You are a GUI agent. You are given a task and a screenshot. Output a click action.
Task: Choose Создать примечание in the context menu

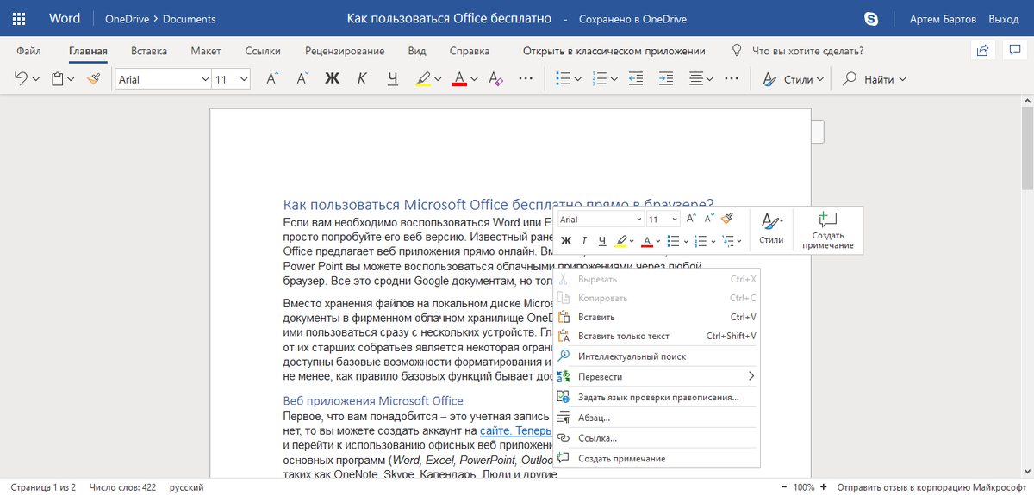[x=657, y=458]
